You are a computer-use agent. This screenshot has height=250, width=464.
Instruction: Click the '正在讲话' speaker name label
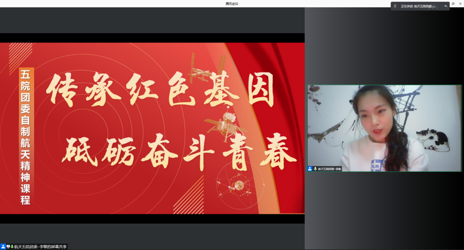click(418, 6)
